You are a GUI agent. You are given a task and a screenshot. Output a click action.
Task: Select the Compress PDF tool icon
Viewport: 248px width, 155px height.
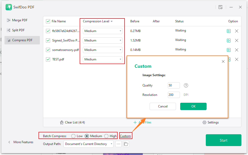[x=9, y=40]
